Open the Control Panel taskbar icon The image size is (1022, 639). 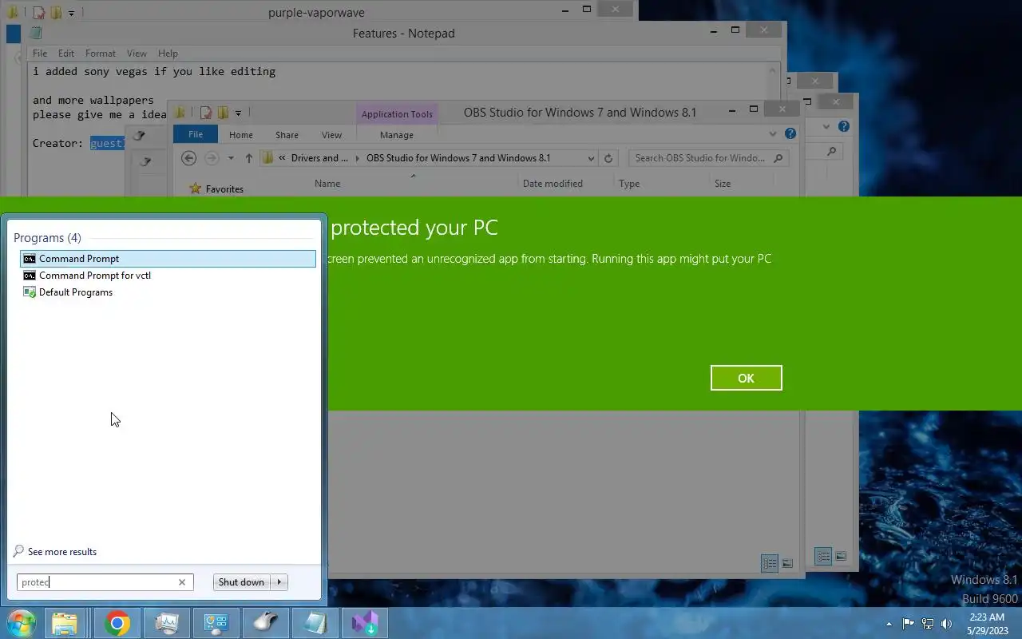click(x=216, y=623)
